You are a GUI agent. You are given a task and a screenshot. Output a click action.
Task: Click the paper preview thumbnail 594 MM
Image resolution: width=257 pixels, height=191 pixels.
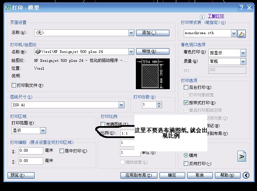click(x=153, y=74)
